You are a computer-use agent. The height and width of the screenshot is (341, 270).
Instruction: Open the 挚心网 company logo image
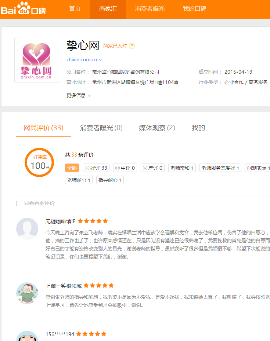pos(36,60)
